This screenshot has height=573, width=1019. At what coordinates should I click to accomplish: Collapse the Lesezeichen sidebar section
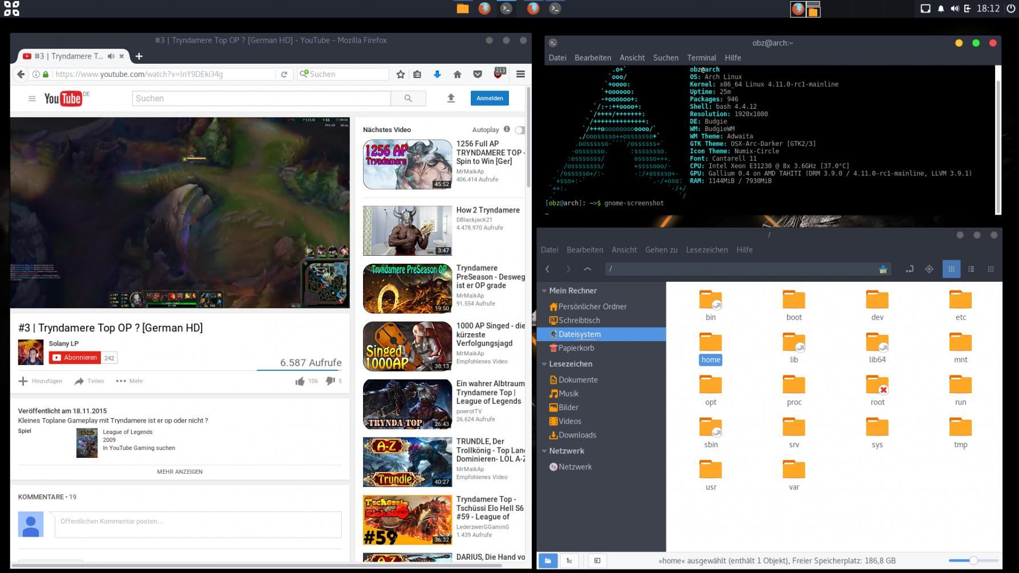[x=544, y=364]
